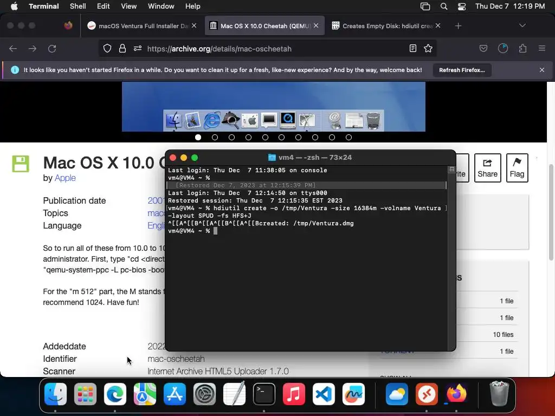Open Control Center in menu bar
555x416 pixels.
(x=462, y=6)
